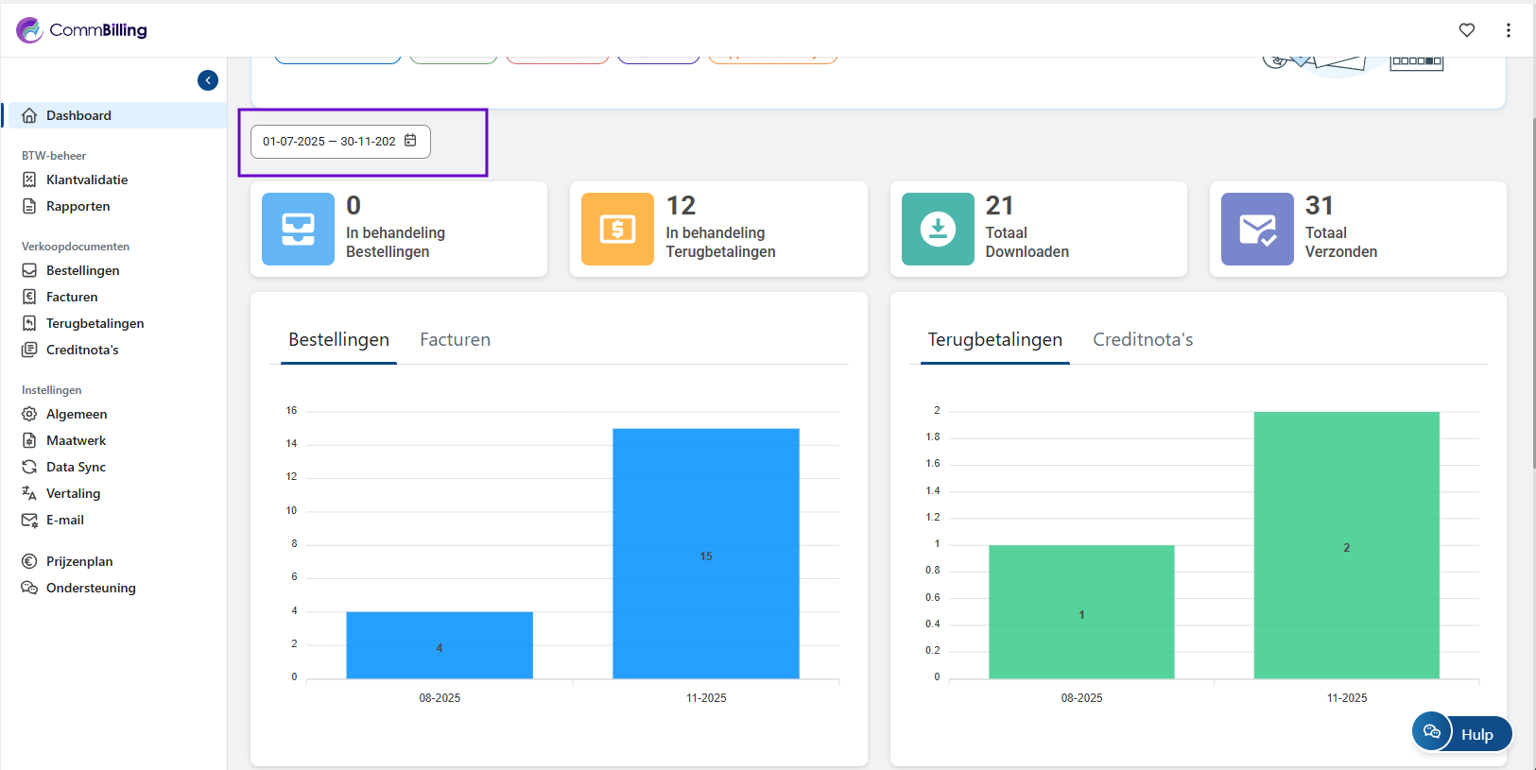The width and height of the screenshot is (1536, 770).
Task: Select the Bestellingen chart tab
Action: [338, 340]
